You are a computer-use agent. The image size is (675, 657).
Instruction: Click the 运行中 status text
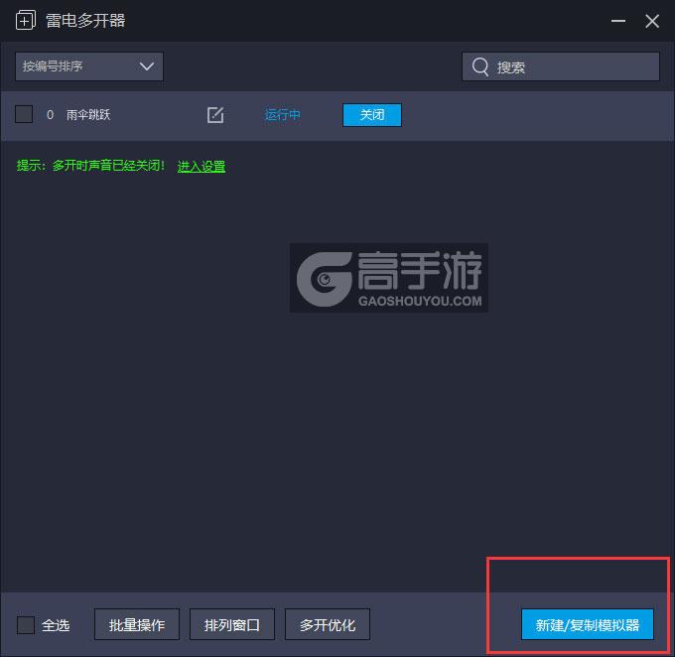282,115
